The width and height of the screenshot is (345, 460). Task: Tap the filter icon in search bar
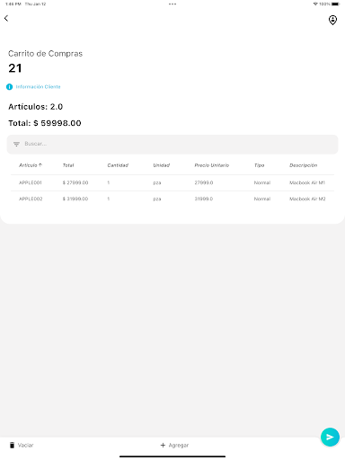[x=16, y=144]
